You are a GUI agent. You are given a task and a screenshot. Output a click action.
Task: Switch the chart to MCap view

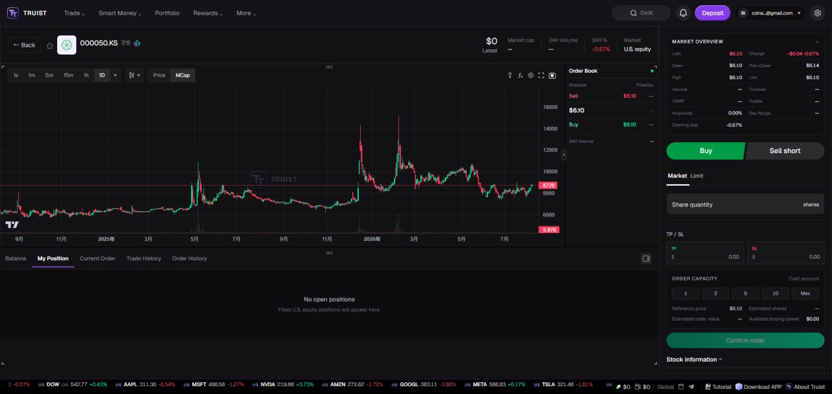coord(183,75)
